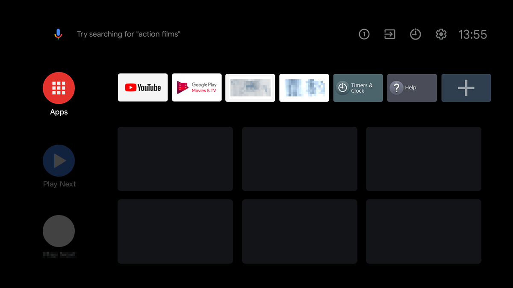Select the Play Next row icon

tap(59, 160)
